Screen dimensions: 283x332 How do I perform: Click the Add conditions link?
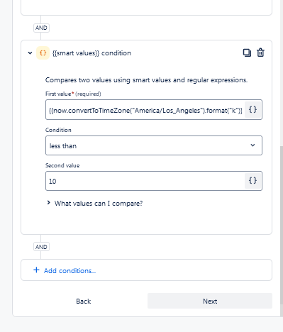pyautogui.click(x=70, y=271)
